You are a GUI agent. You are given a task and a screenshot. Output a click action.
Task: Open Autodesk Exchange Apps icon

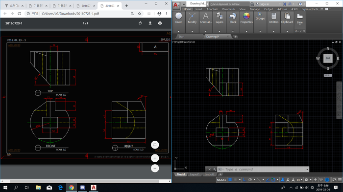point(284,4)
